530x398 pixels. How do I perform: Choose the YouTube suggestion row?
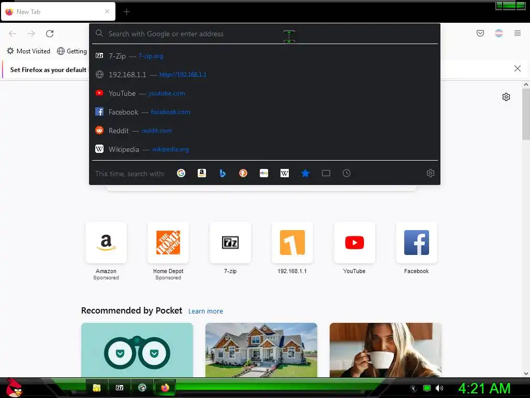click(x=264, y=93)
